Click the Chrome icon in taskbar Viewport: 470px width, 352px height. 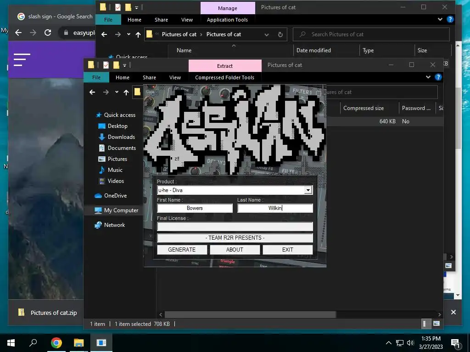56,342
